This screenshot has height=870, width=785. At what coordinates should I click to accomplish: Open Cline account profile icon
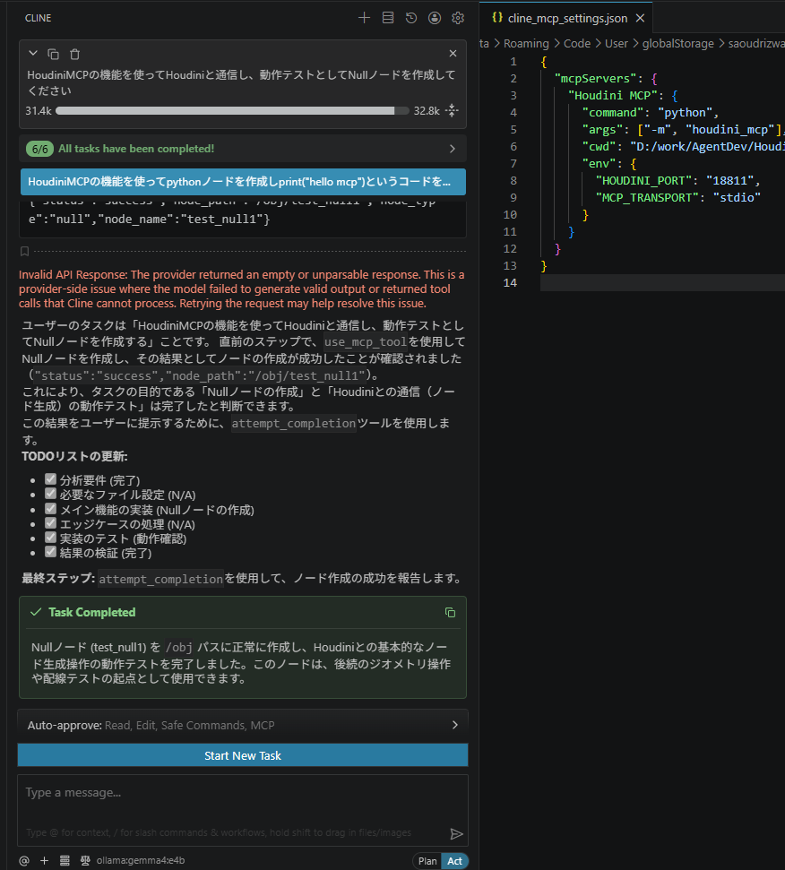435,17
